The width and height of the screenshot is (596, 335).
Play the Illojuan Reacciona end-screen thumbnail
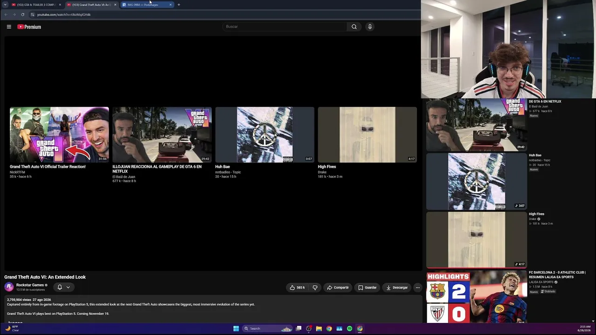click(162, 134)
